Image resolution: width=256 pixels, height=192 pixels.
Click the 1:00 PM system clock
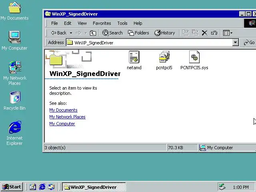241,187
